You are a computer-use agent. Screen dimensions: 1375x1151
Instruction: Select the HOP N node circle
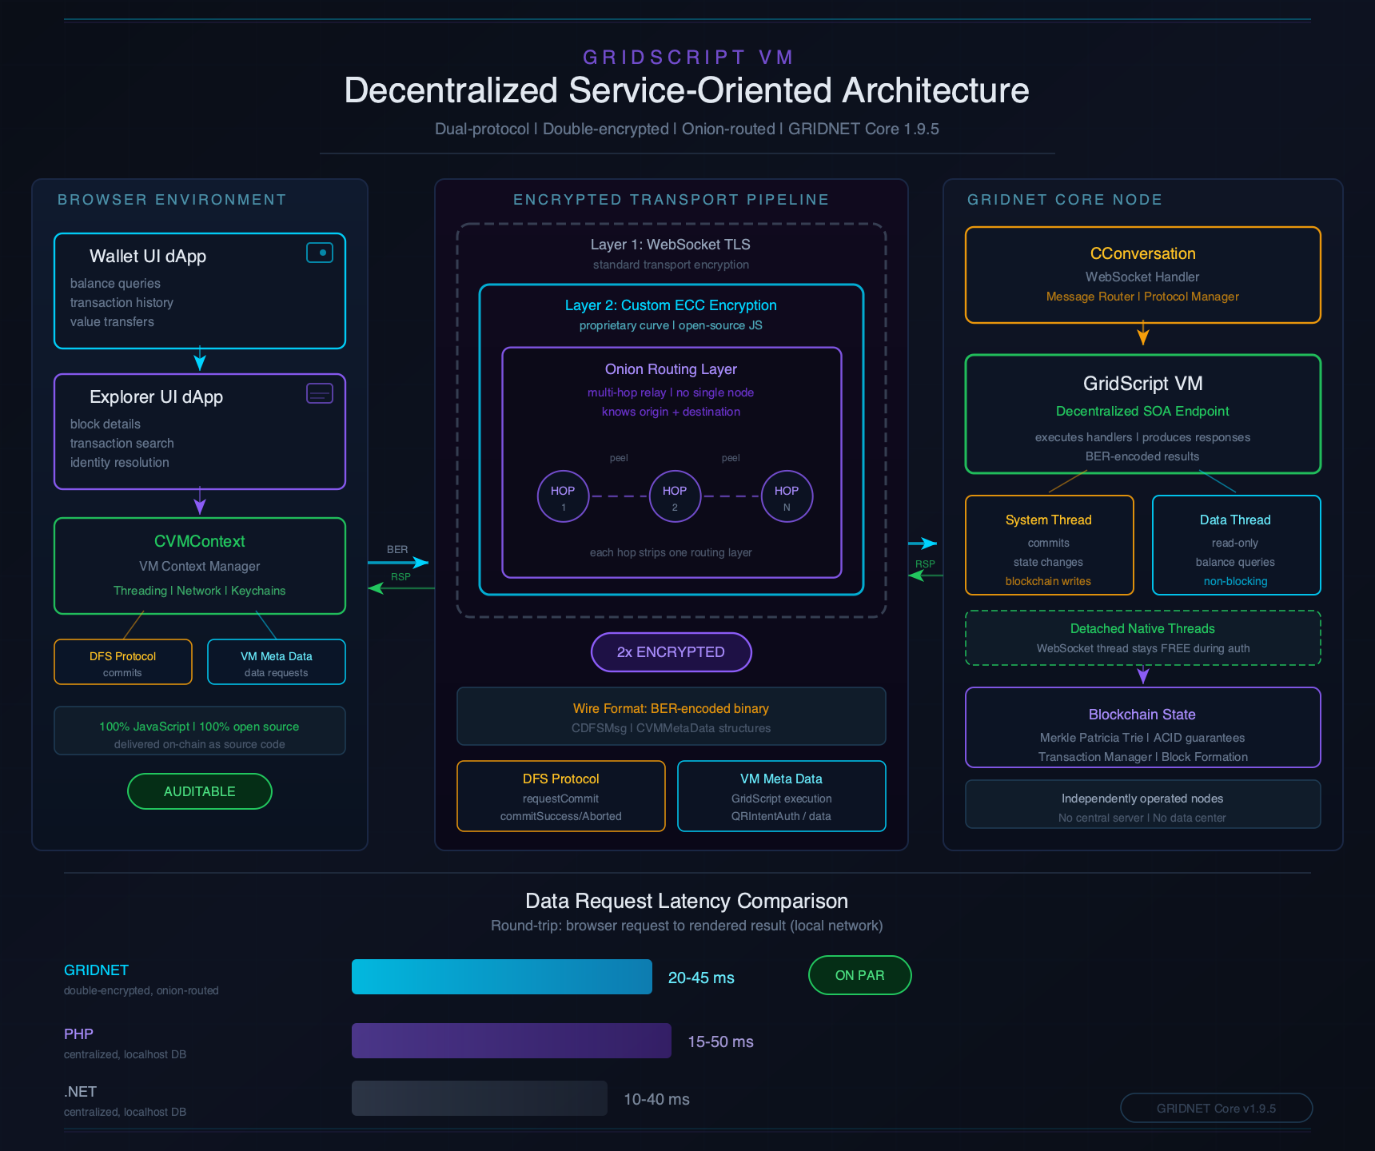point(787,496)
